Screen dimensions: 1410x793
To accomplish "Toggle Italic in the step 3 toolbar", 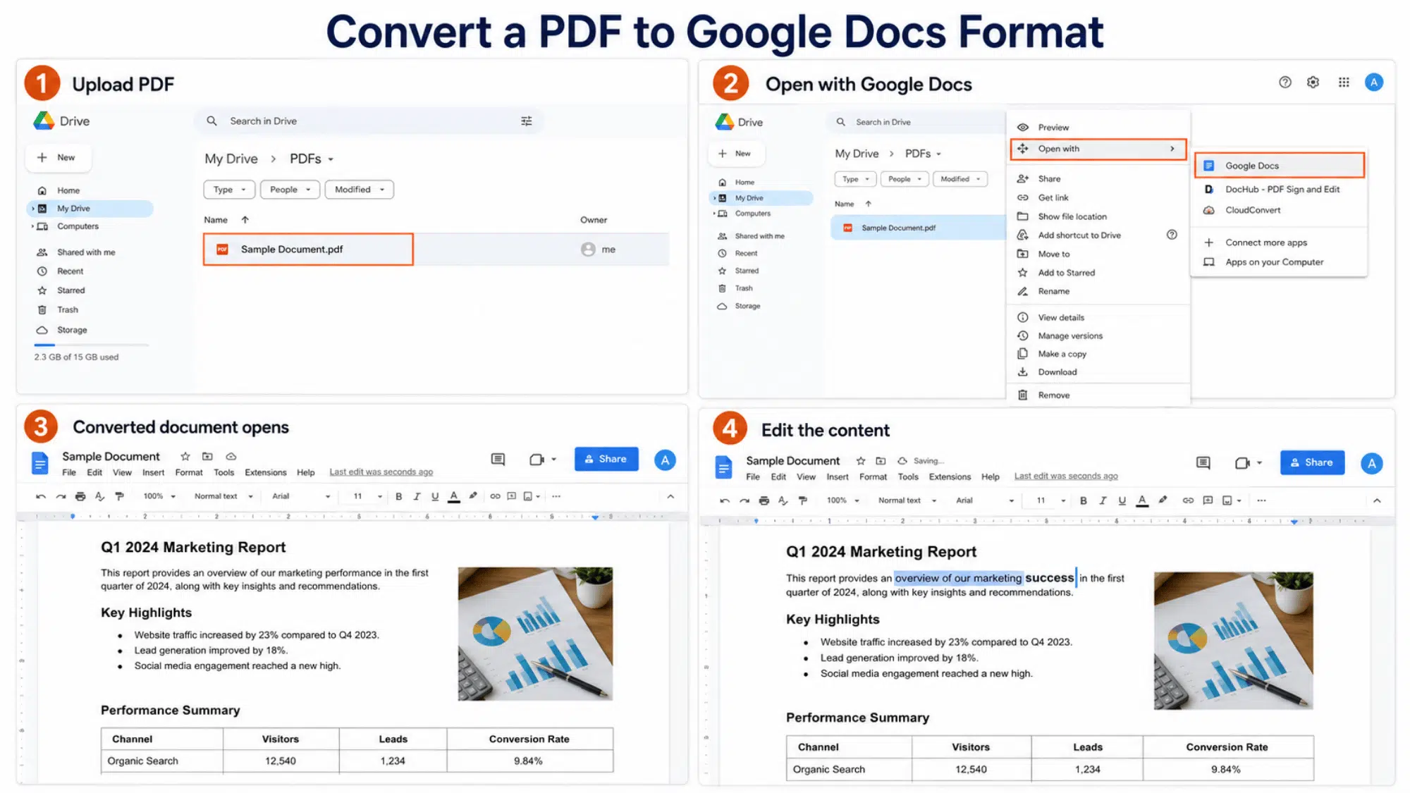I will pyautogui.click(x=417, y=497).
